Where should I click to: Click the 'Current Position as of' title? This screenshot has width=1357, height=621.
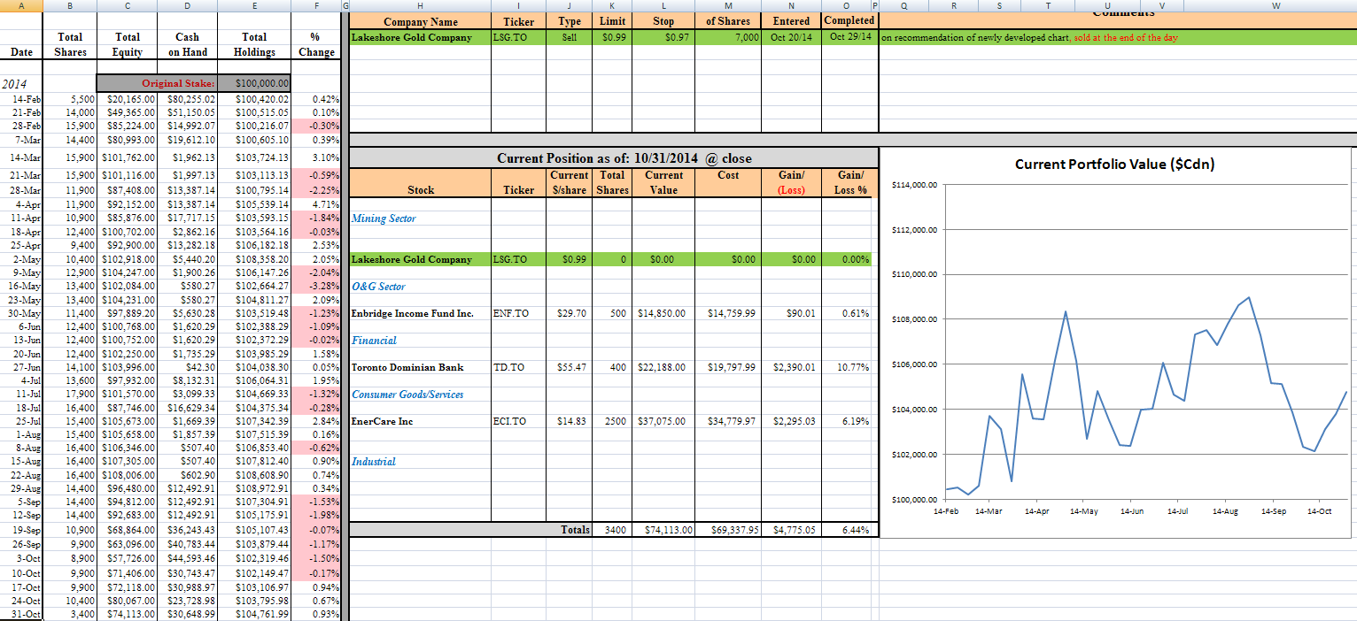pos(624,158)
